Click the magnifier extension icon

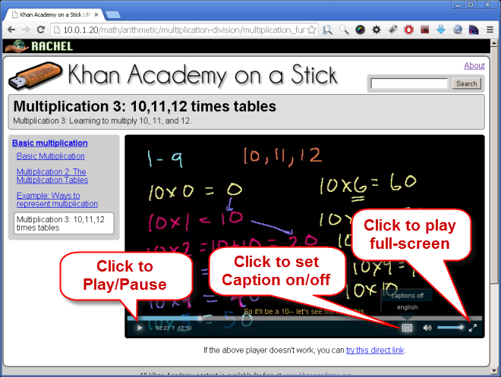(344, 30)
